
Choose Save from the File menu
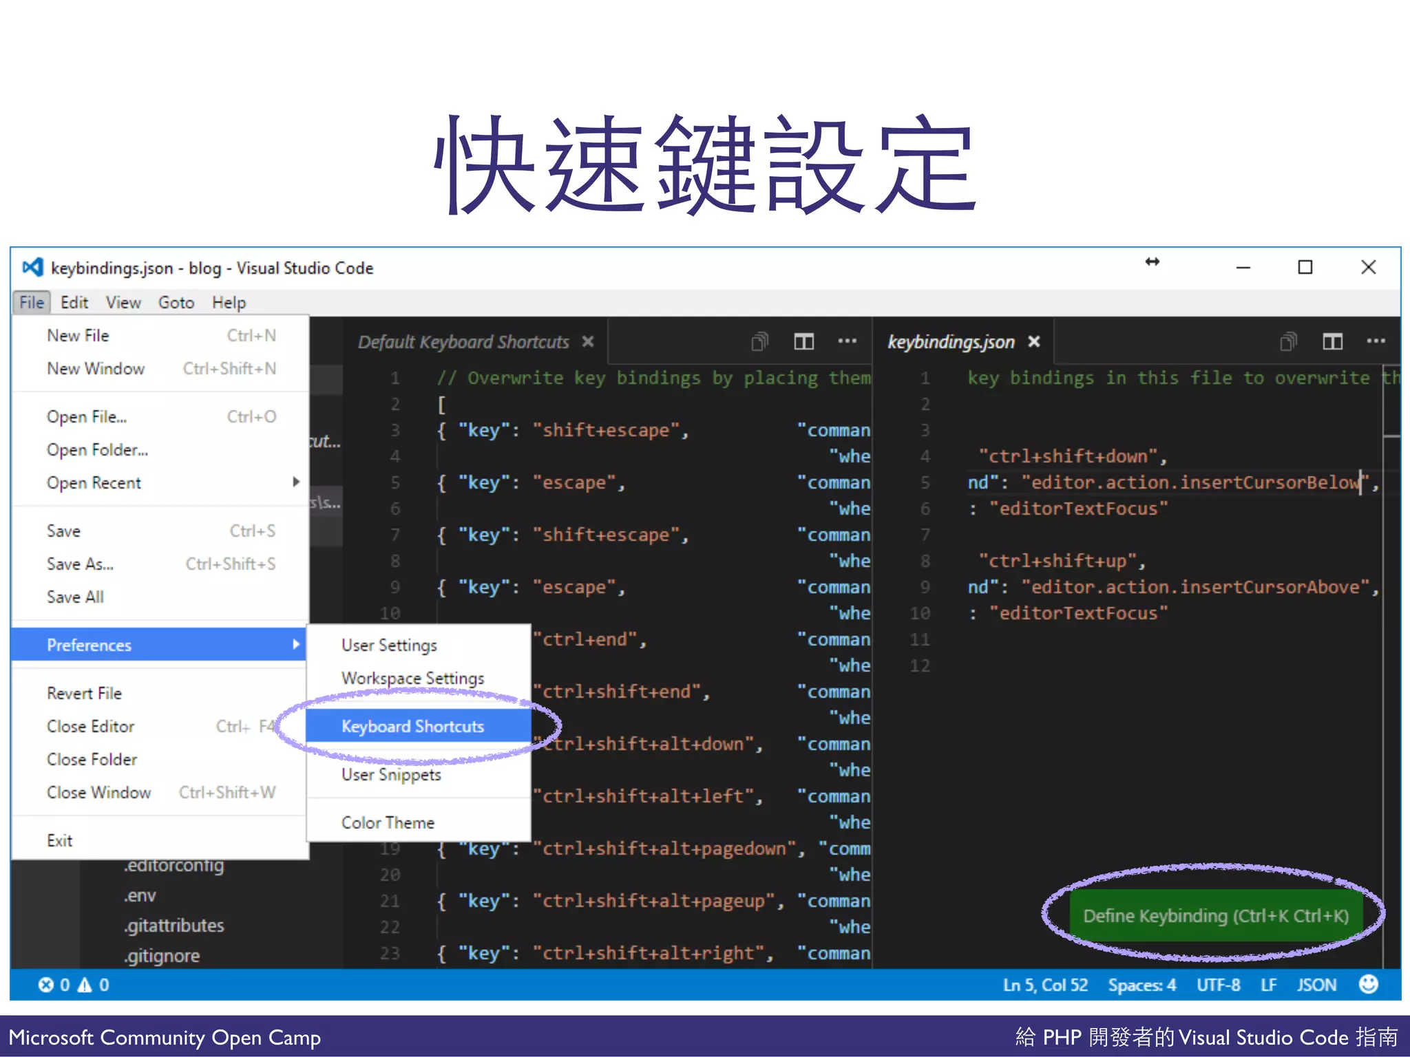click(160, 531)
